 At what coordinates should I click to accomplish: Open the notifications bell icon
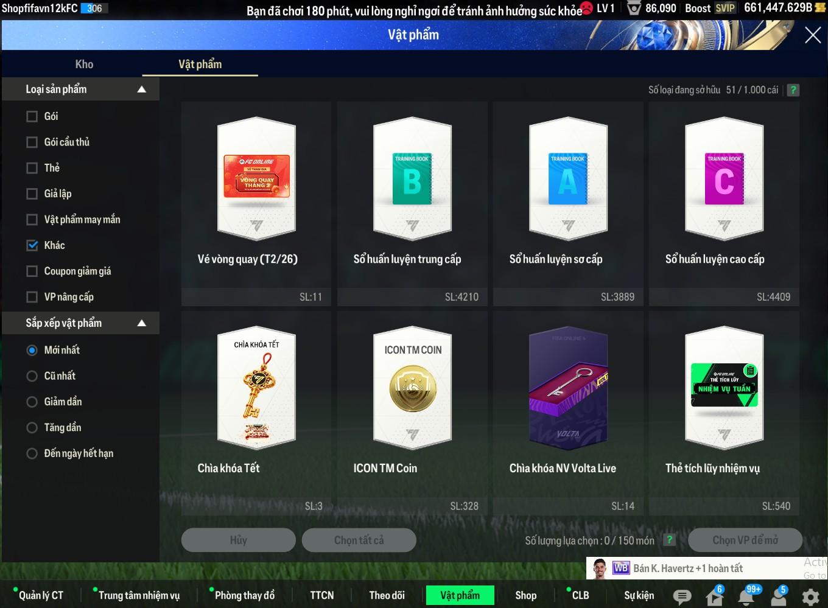pyautogui.click(x=748, y=596)
